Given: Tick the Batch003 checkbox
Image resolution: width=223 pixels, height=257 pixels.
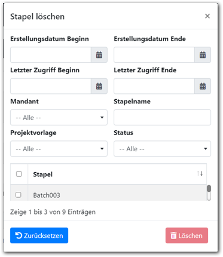Looking at the screenshot, I should (x=19, y=195).
